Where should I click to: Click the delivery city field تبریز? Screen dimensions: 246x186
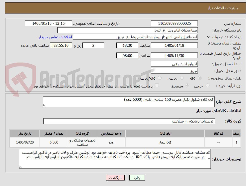pyautogui.click(x=174, y=71)
